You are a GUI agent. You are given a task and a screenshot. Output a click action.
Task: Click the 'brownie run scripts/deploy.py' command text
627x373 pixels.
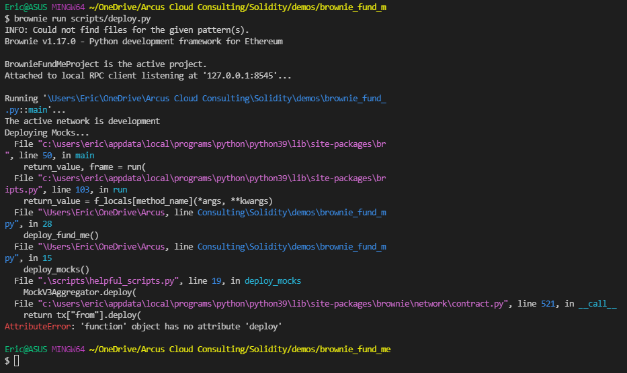pyautogui.click(x=83, y=19)
